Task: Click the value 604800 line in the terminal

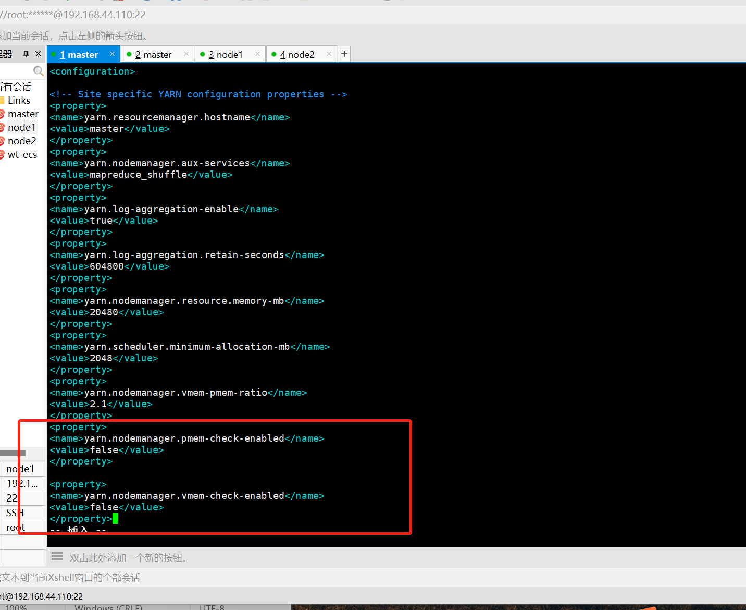Action: click(x=109, y=266)
